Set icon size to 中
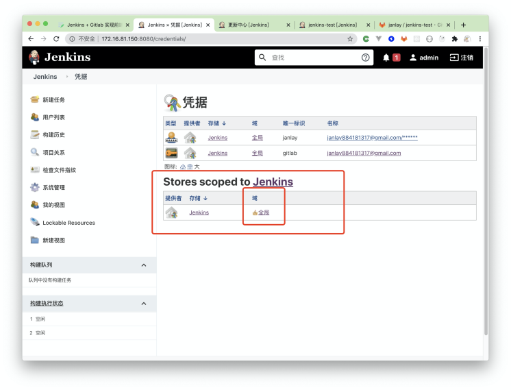The width and height of the screenshot is (511, 390). click(190, 167)
